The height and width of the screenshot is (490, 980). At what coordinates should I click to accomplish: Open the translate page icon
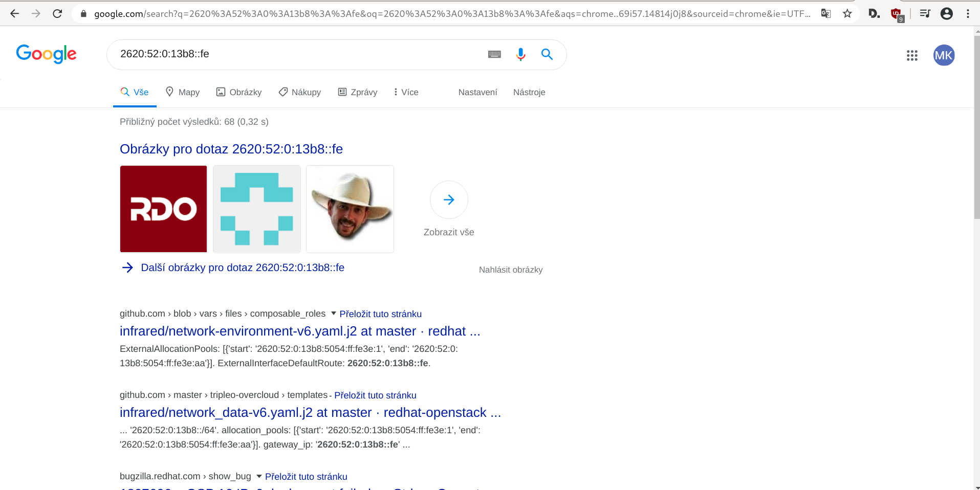click(x=826, y=14)
